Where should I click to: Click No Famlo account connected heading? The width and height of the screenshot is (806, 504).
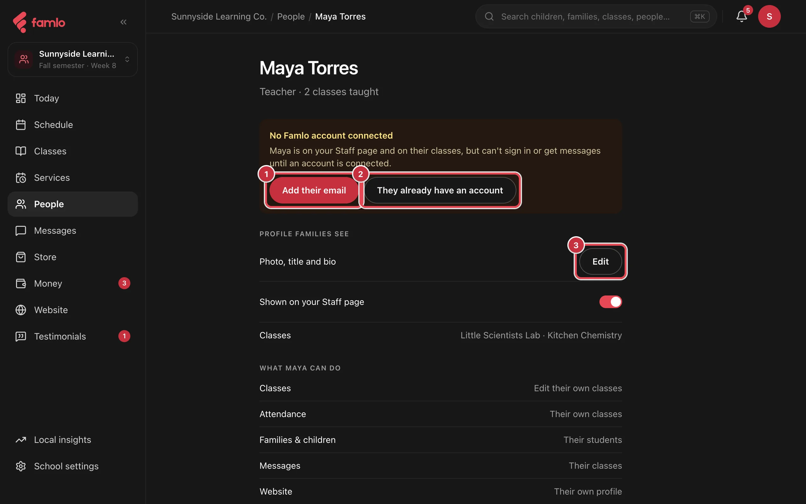click(331, 136)
